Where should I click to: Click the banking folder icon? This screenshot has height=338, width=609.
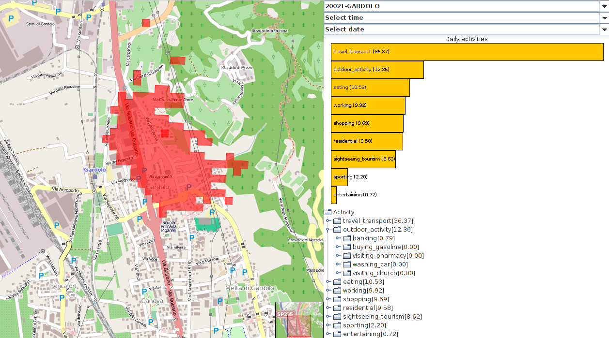[347, 238]
